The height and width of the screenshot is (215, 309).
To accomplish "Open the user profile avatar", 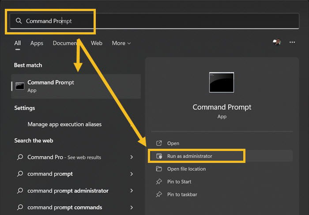I will pos(277,42).
